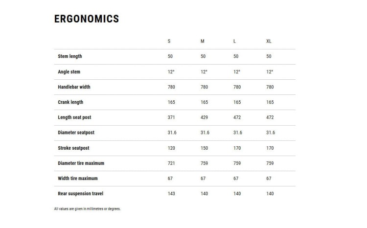Click the millimetres or degrees footnote
The width and height of the screenshot is (367, 228).
(x=87, y=209)
